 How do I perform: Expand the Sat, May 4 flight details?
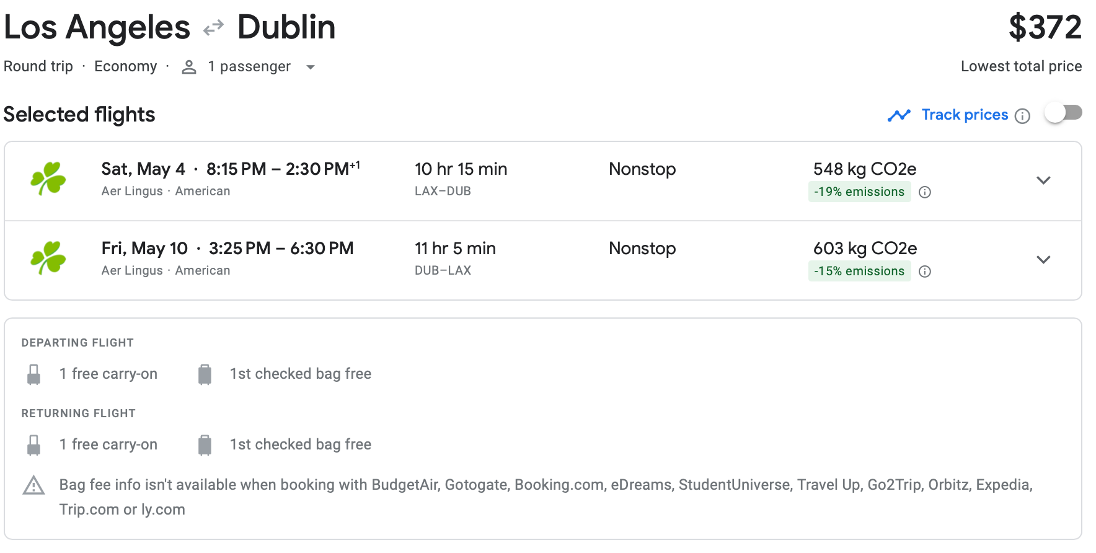pyautogui.click(x=1043, y=180)
